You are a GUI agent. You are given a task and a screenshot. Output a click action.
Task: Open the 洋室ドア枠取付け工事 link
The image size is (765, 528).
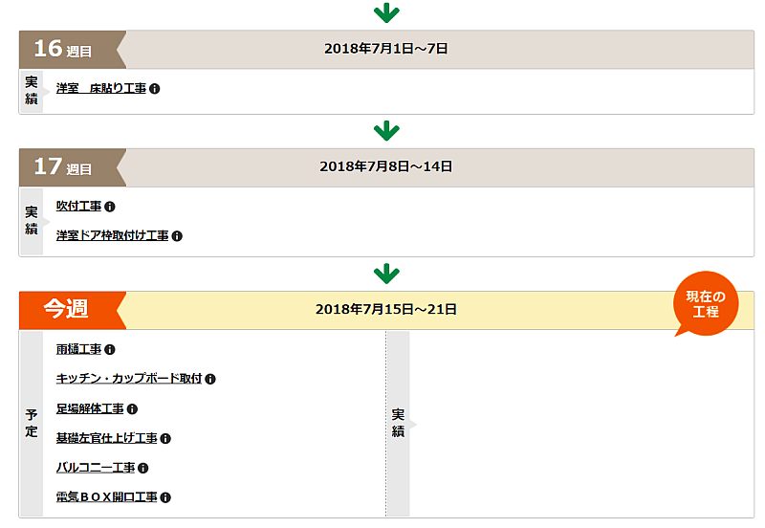point(112,235)
